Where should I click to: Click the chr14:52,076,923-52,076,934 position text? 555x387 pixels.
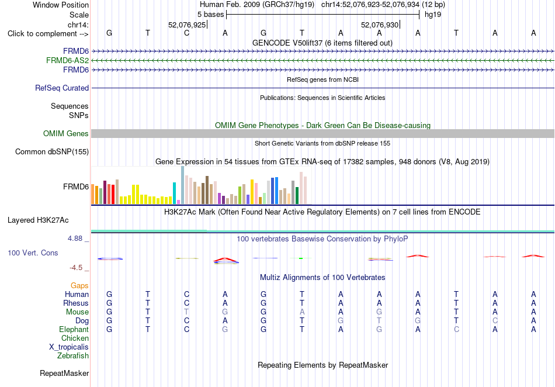[x=370, y=5]
